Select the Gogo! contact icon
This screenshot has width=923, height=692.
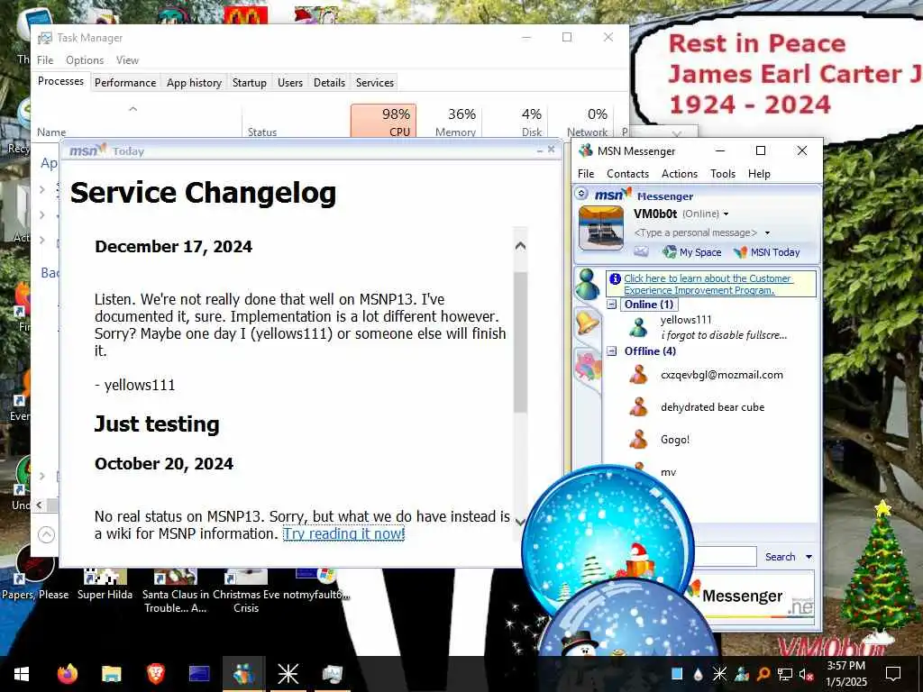pos(639,439)
